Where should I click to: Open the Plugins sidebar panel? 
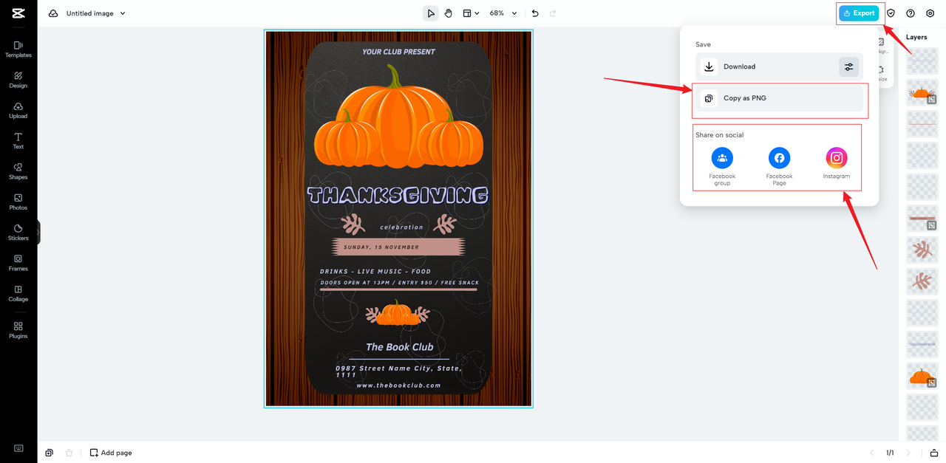click(18, 330)
